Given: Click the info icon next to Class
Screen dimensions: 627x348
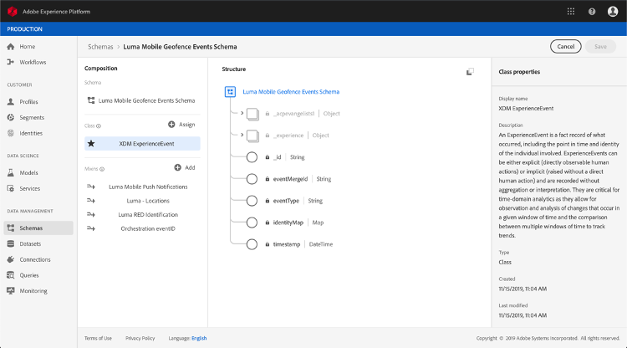Looking at the screenshot, I should point(99,126).
